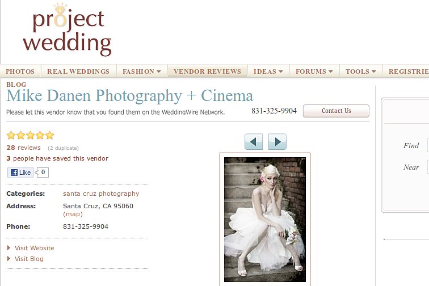
Task: Click the address Santa Cruz, CA 95060
Action: (x=98, y=206)
